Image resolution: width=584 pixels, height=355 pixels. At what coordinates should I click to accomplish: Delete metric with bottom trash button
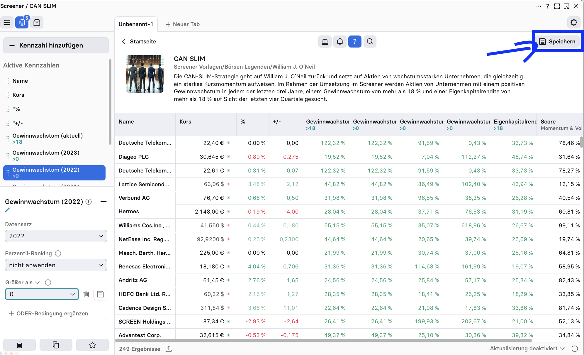(x=19, y=345)
